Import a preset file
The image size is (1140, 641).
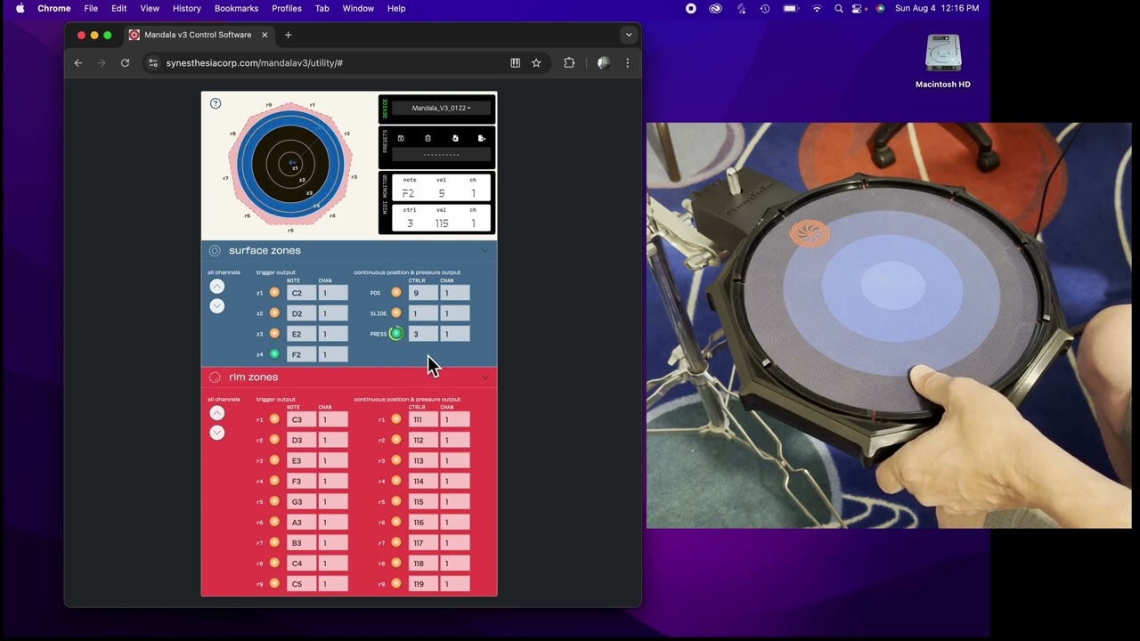point(455,138)
